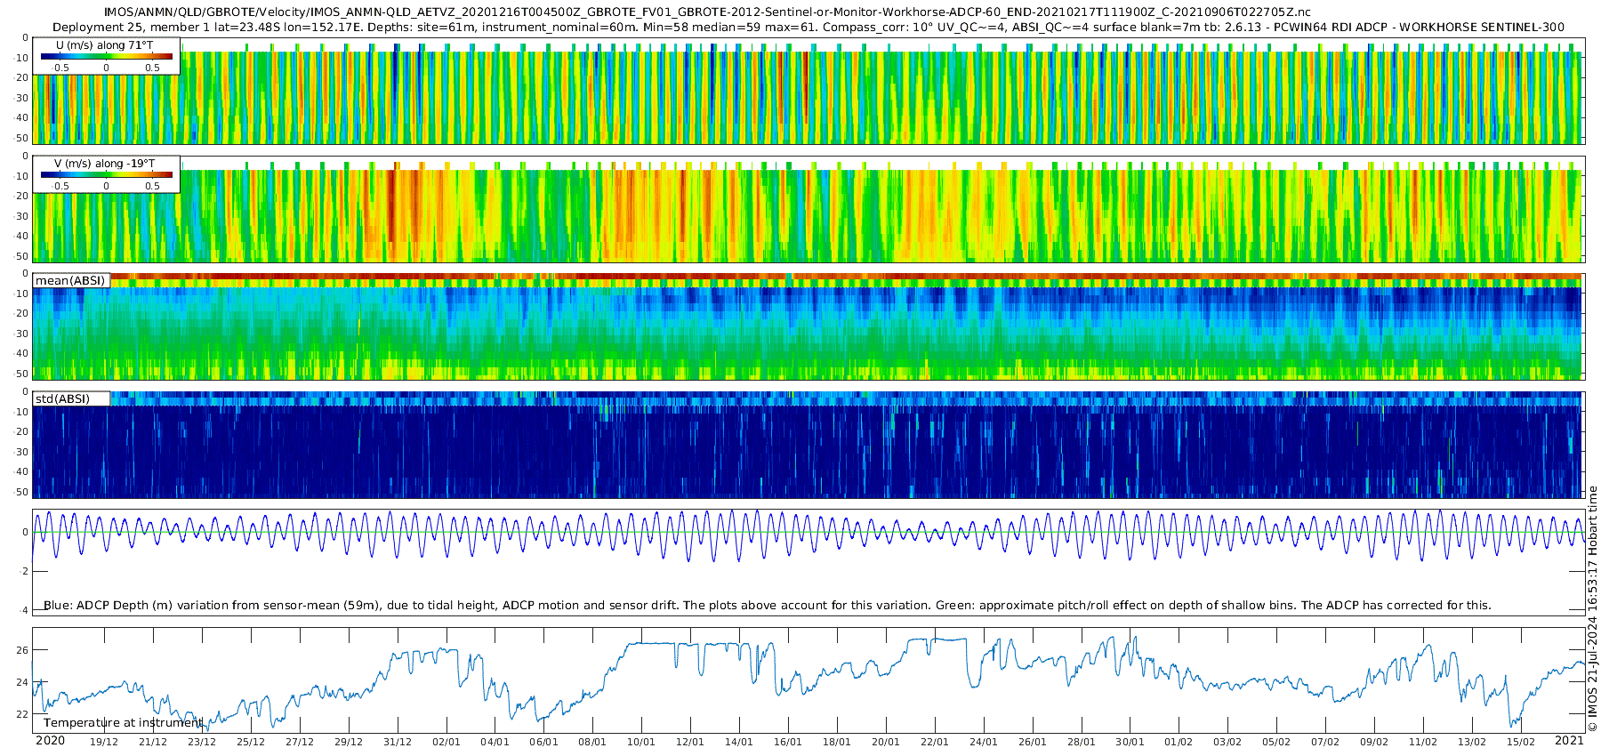
Task: Click the 22 tick on temperature axis
Action: (22, 714)
